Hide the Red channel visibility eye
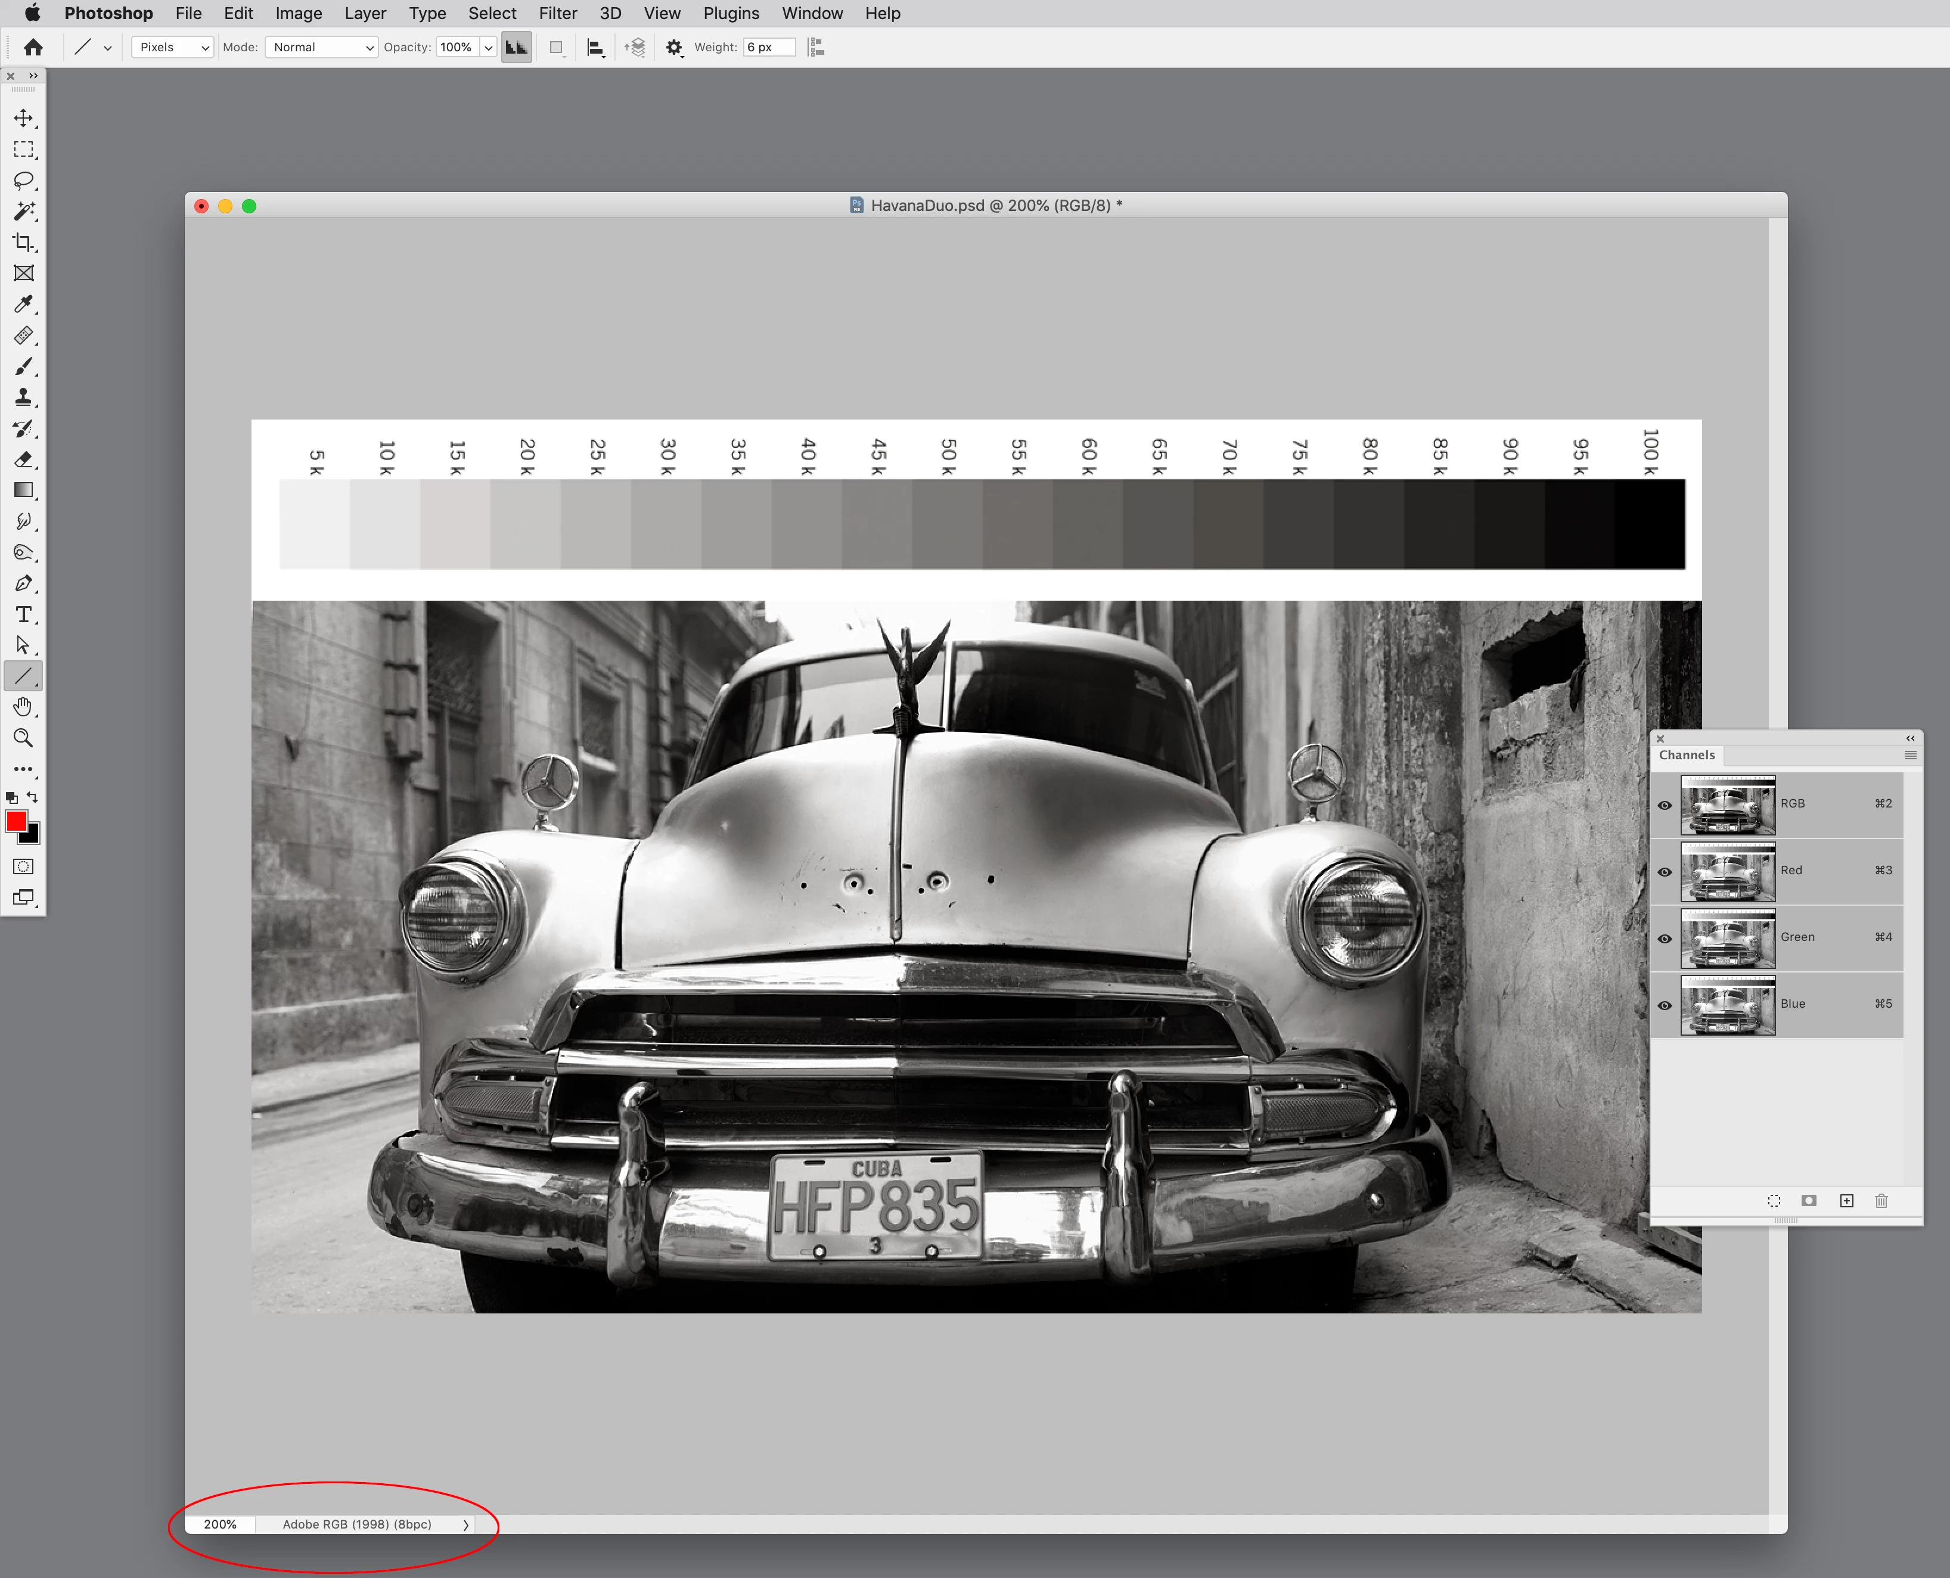This screenshot has height=1578, width=1950. coord(1665,872)
